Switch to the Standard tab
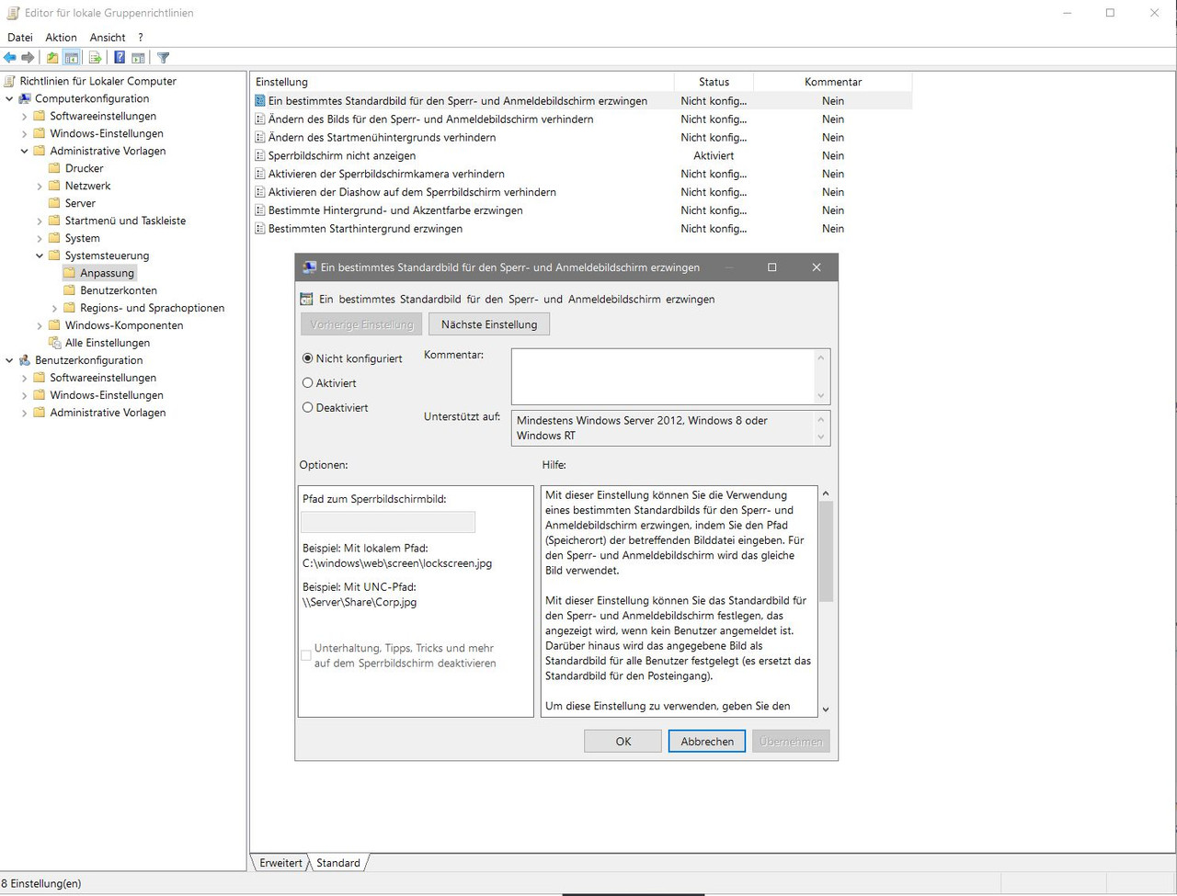This screenshot has height=896, width=1177. tap(338, 863)
